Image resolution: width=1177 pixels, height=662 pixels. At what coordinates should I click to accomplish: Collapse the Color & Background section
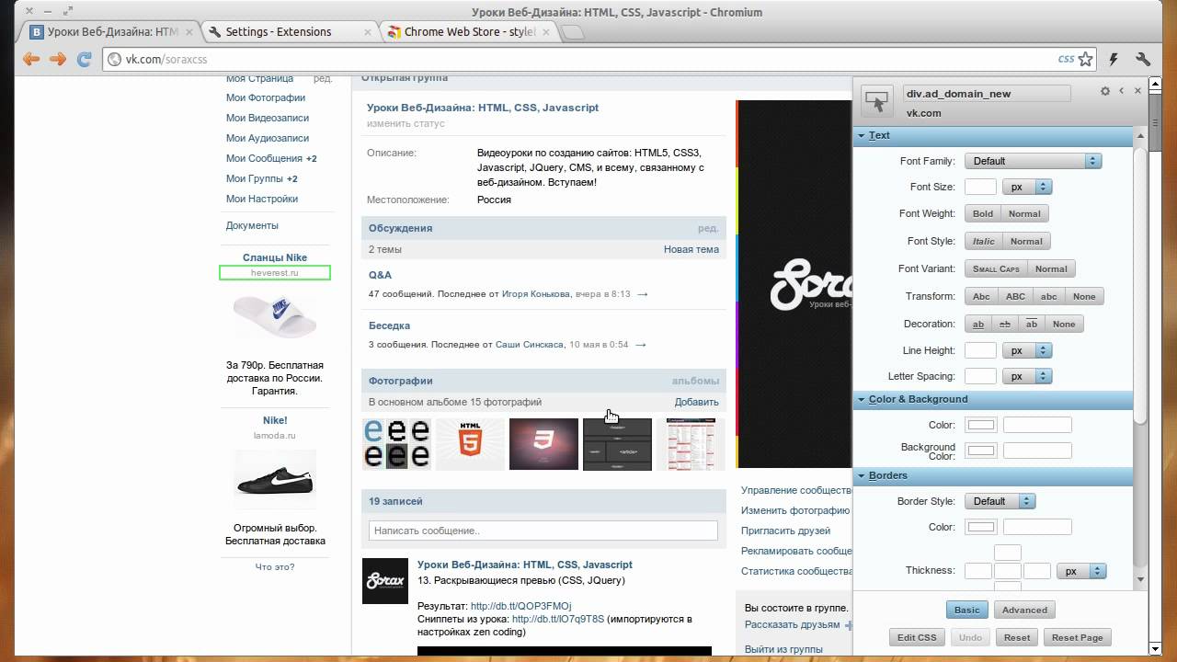(993, 399)
